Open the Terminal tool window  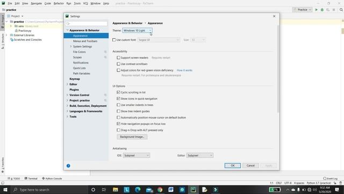(x=31, y=178)
